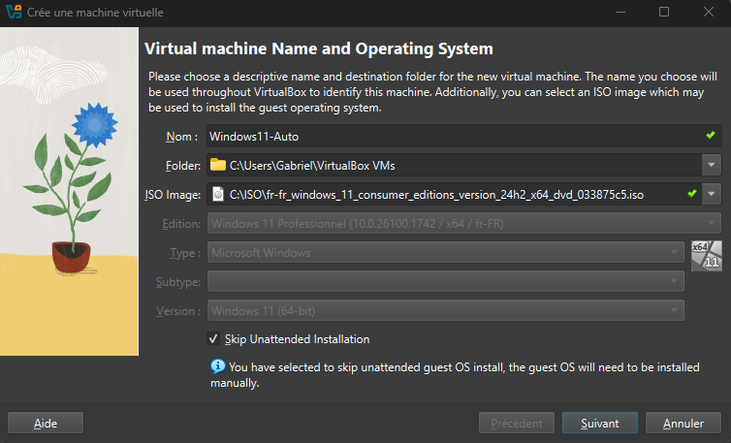Click the flower illustration on the left
Viewport: 731px width, 443px height.
pos(69,191)
